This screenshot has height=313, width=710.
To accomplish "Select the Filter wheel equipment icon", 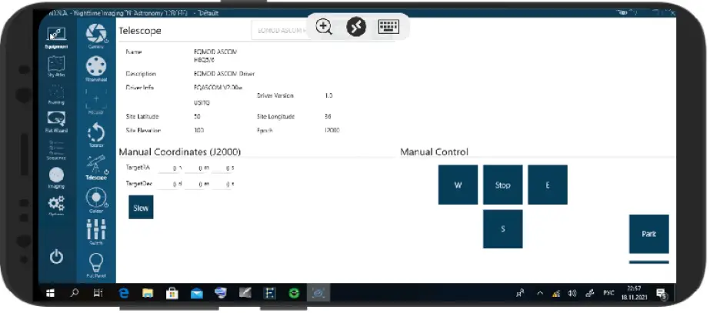I will coord(96,69).
